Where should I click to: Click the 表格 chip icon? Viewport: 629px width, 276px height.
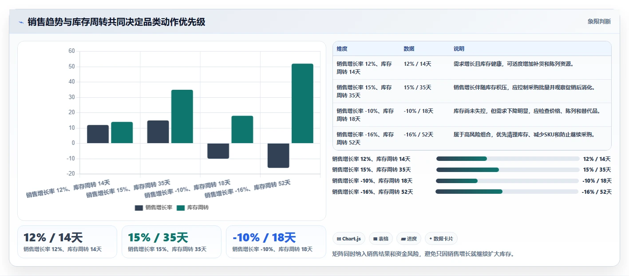(x=376, y=239)
